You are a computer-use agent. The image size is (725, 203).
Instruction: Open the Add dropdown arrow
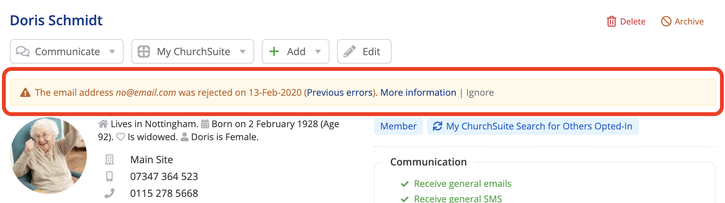[x=318, y=52]
